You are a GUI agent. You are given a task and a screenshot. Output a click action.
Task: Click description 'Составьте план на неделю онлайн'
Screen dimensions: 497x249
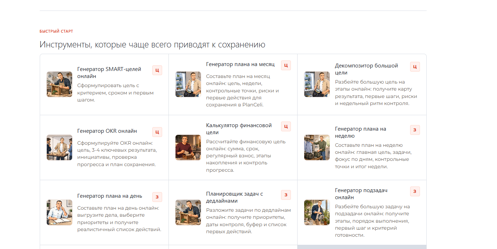click(373, 156)
